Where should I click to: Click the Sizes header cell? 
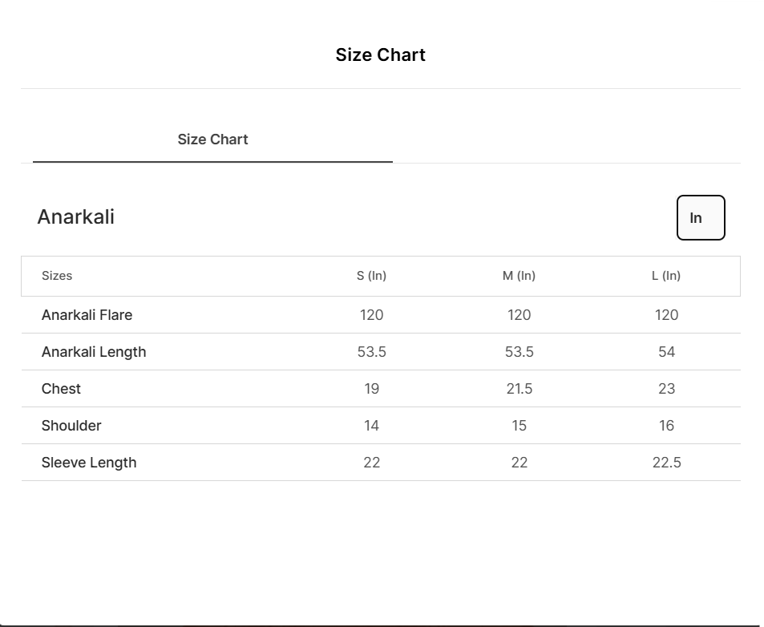tap(57, 276)
